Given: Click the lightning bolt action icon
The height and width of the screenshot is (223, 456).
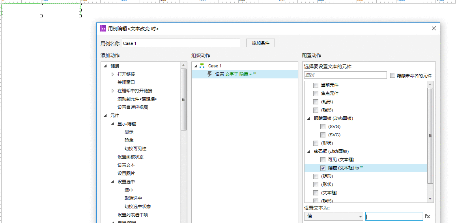Looking at the screenshot, I should (x=210, y=74).
